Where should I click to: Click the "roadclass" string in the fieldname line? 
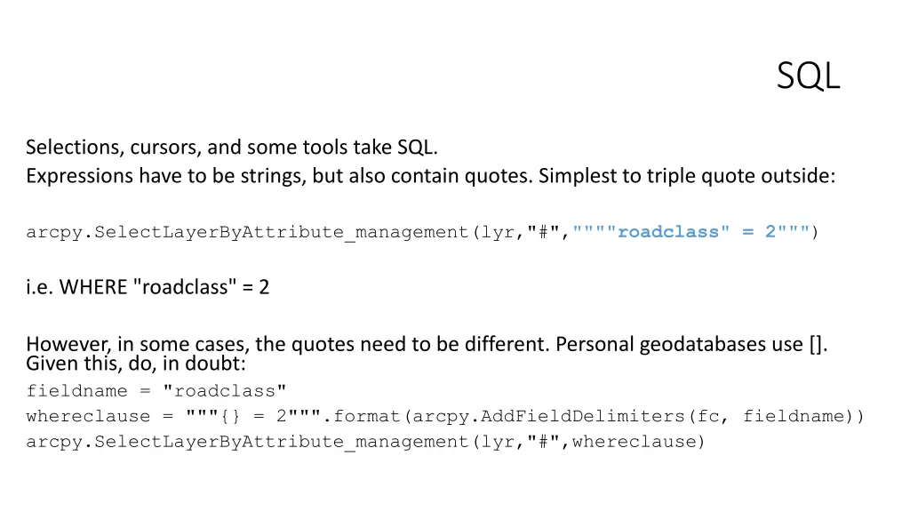[225, 391]
